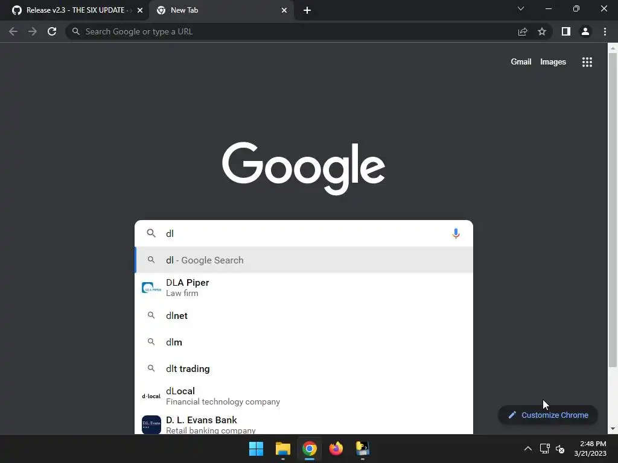Click the address bar URL field
The width and height of the screenshot is (618, 463).
pyautogui.click(x=291, y=31)
